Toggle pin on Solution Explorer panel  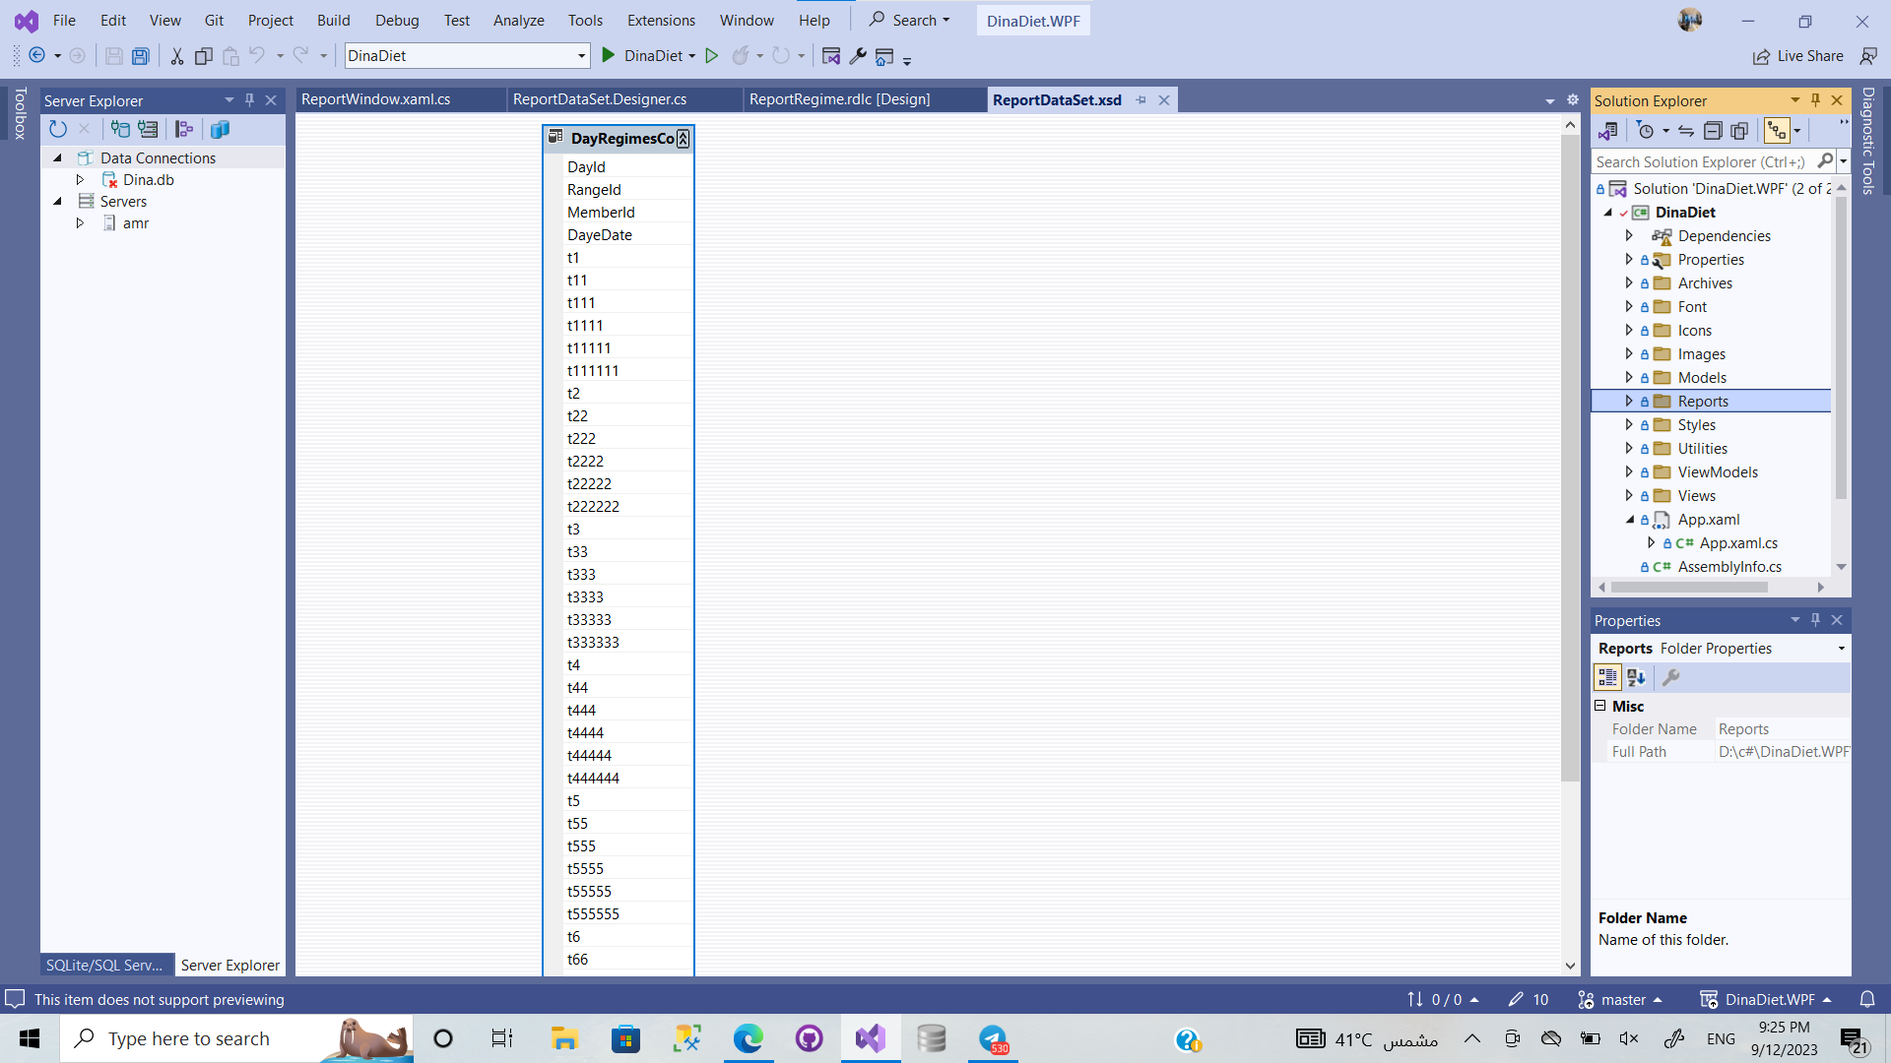pyautogui.click(x=1815, y=100)
